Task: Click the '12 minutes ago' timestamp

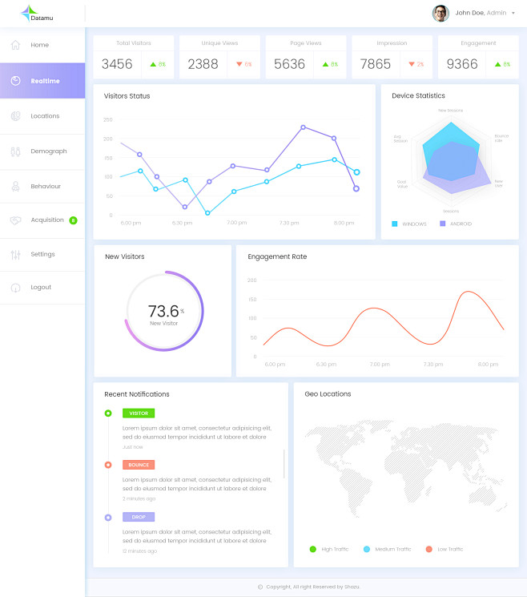Action: [139, 551]
